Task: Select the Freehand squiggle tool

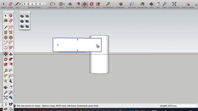Action: 11,27
